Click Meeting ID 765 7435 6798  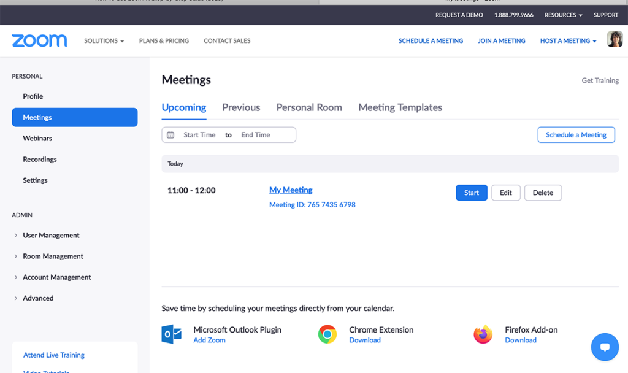pos(312,205)
